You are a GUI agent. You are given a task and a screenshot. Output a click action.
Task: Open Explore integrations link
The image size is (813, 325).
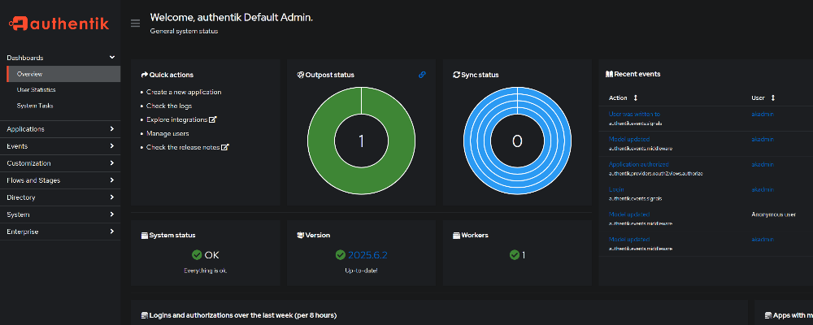click(x=176, y=119)
